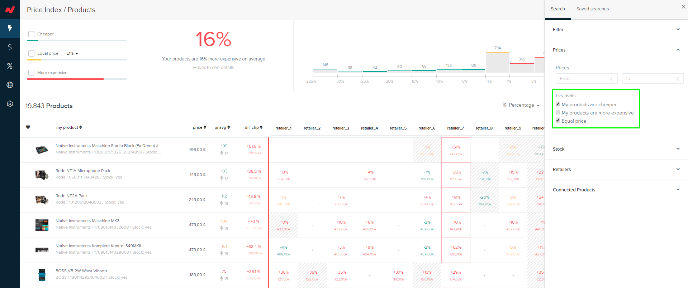Viewport: 688px width, 288px height.
Task: Toggle the Equal price checkbox at top left
Action: [x=32, y=53]
